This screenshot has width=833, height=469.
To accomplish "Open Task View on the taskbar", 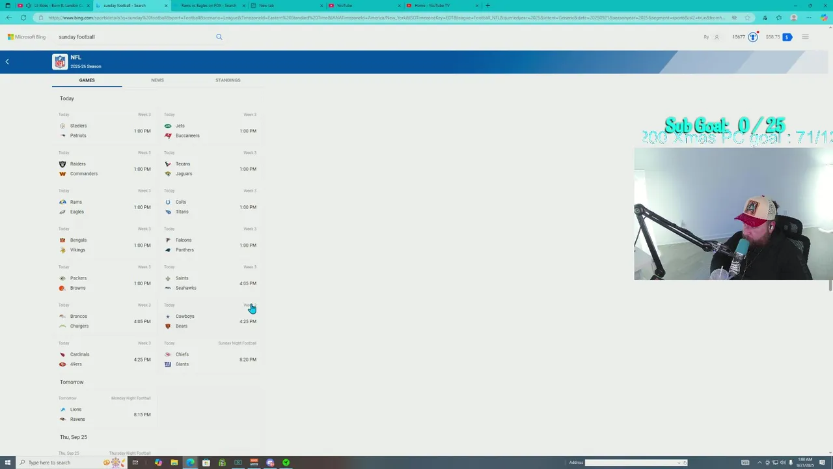I will point(135,462).
